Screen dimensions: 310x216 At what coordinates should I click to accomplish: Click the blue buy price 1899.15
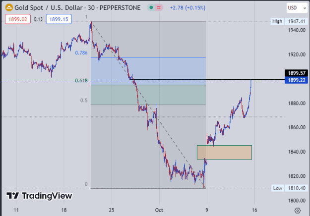[59, 19]
